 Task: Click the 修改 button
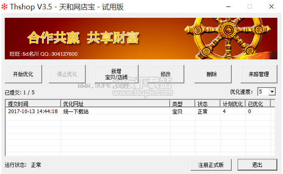(x=166, y=74)
